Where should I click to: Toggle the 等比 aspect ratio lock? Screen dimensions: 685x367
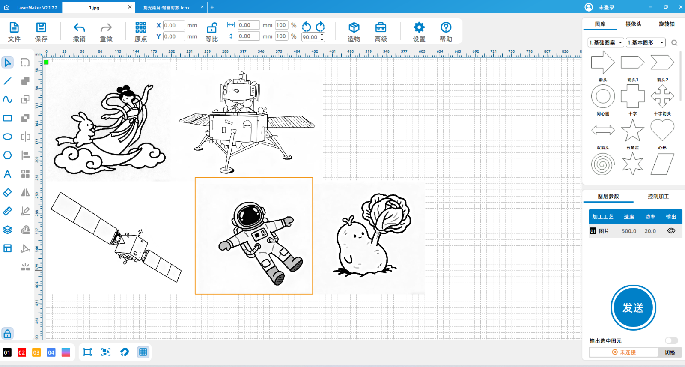click(x=211, y=28)
